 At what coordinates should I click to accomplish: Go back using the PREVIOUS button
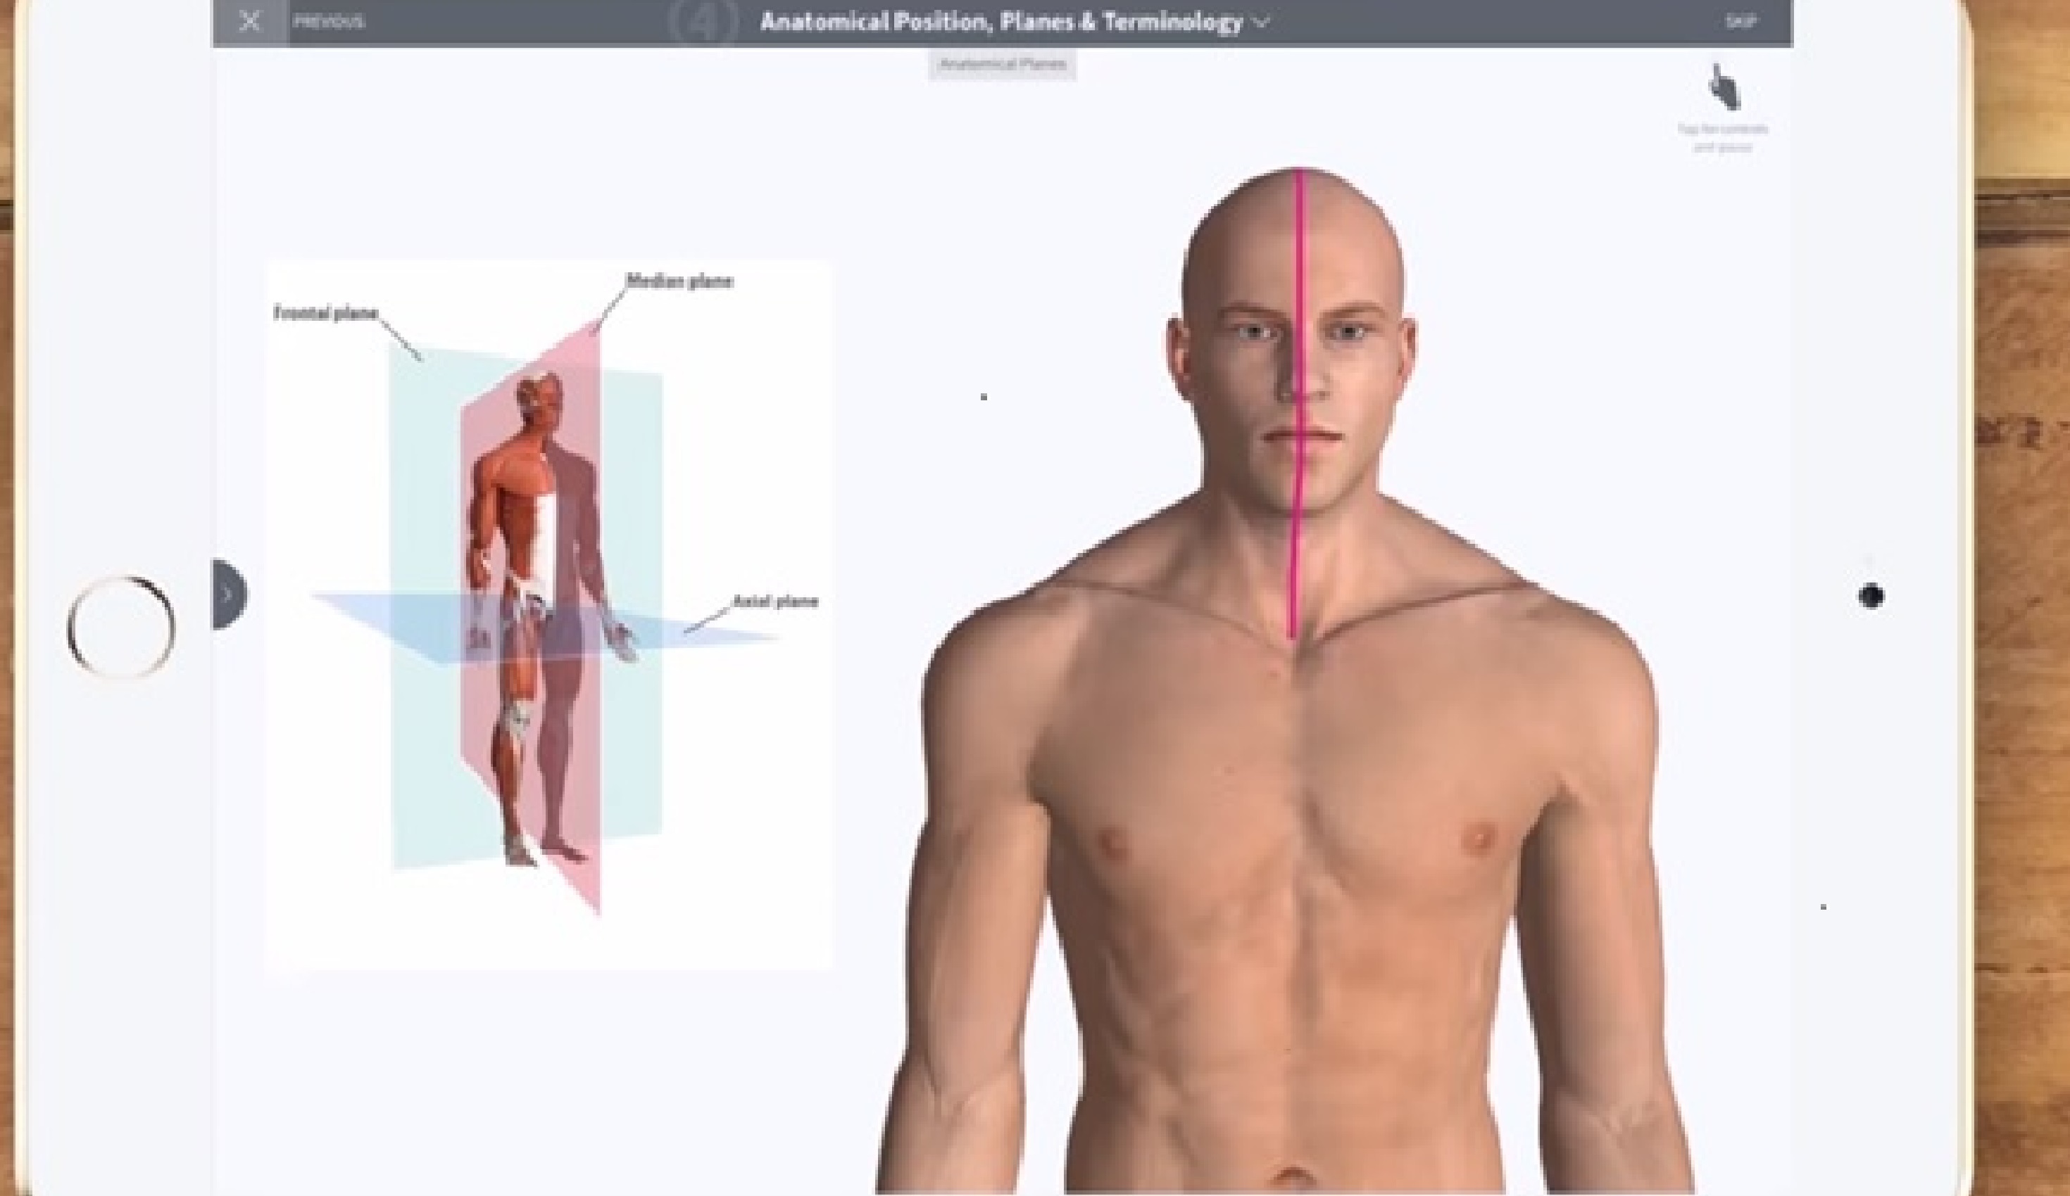coord(329,23)
